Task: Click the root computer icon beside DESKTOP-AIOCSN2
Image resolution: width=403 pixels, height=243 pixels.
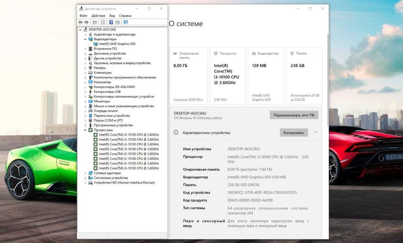Action: click(x=85, y=29)
